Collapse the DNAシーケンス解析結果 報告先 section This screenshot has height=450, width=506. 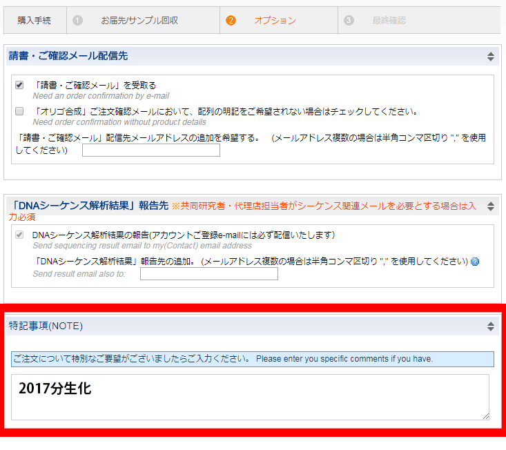pyautogui.click(x=491, y=206)
